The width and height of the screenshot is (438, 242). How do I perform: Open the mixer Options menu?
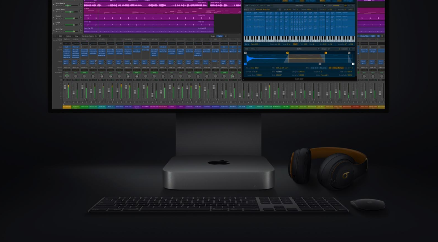pos(68,36)
